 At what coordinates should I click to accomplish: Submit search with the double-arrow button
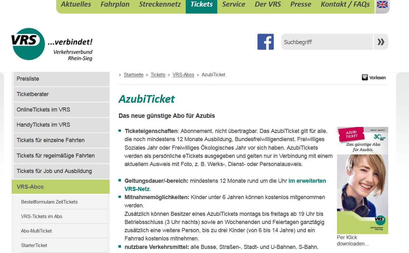click(x=381, y=42)
